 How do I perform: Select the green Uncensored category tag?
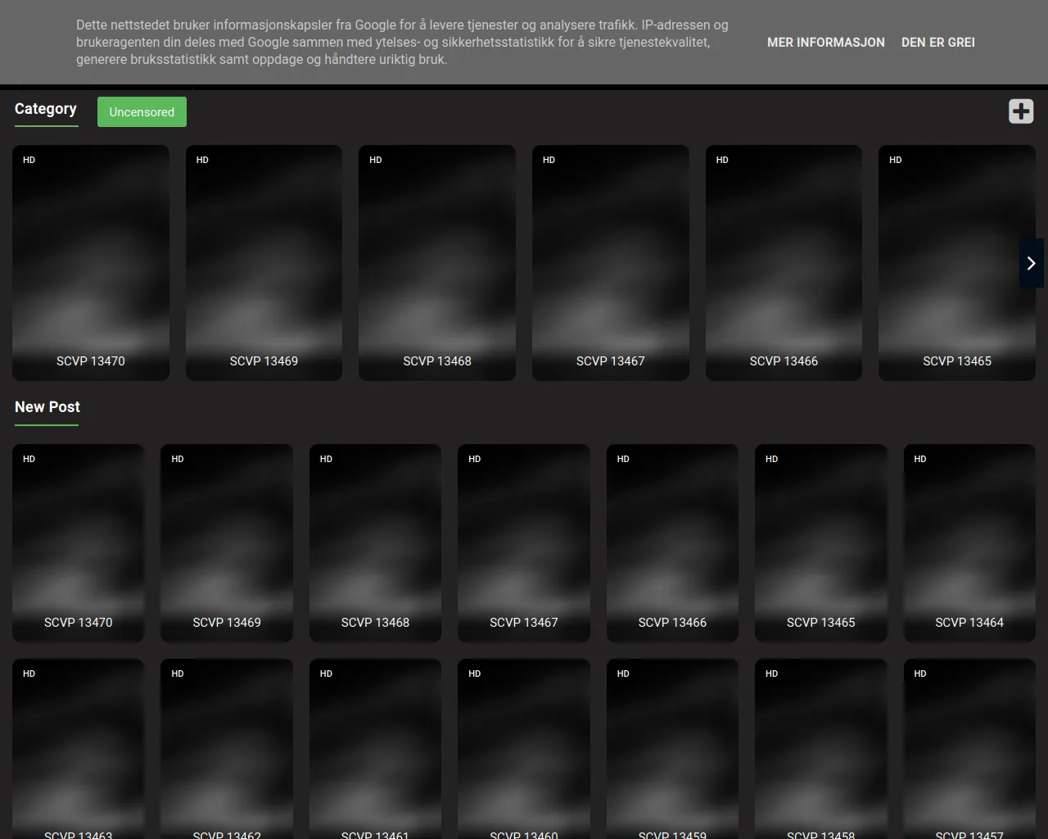pyautogui.click(x=142, y=112)
